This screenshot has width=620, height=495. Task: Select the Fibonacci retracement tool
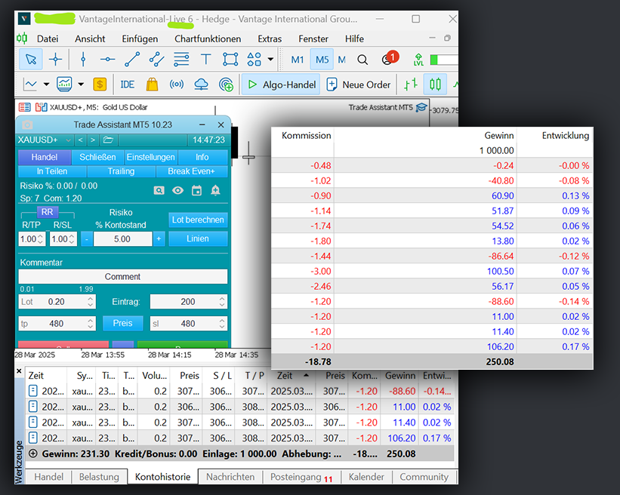tap(181, 60)
